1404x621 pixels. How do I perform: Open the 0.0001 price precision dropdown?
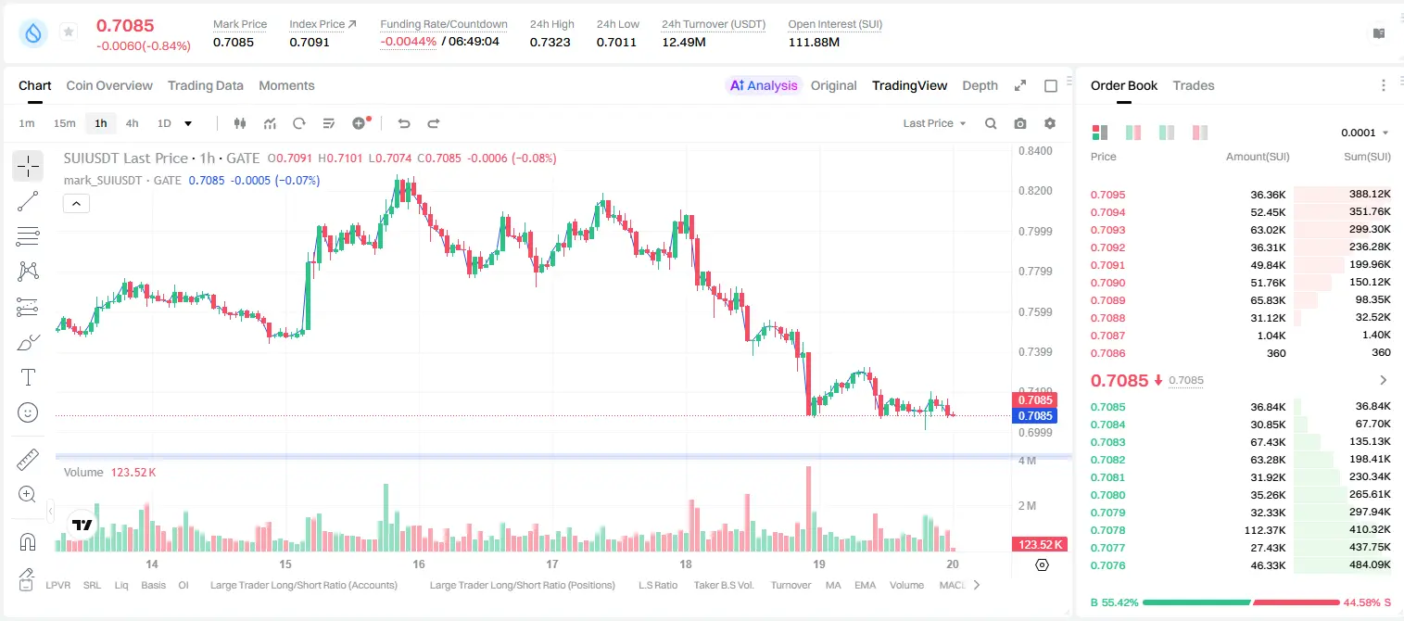[x=1365, y=133]
